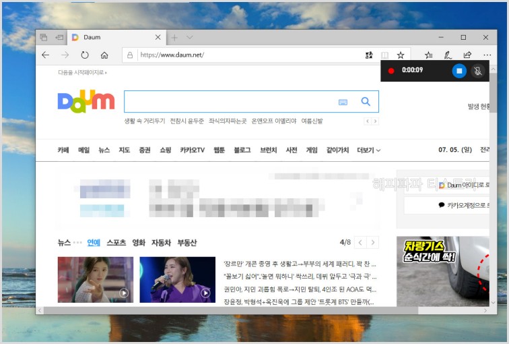509x344 pixels.
Task: Click the browser back arrow
Action: click(46, 55)
